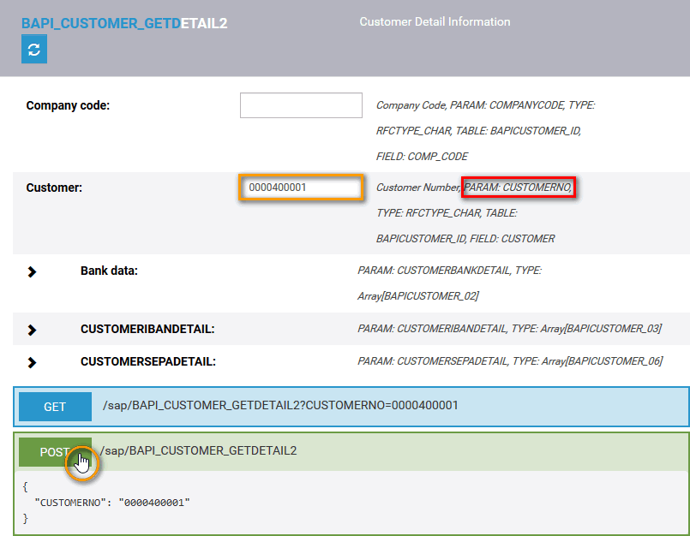Expand the CUSTOMERSEPADETAIL chevron
This screenshot has height=536, width=690.
pos(32,362)
